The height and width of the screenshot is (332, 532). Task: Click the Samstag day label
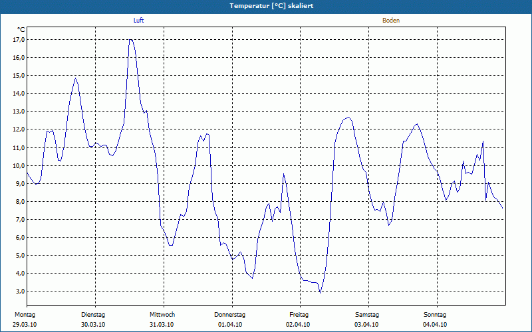pos(367,315)
